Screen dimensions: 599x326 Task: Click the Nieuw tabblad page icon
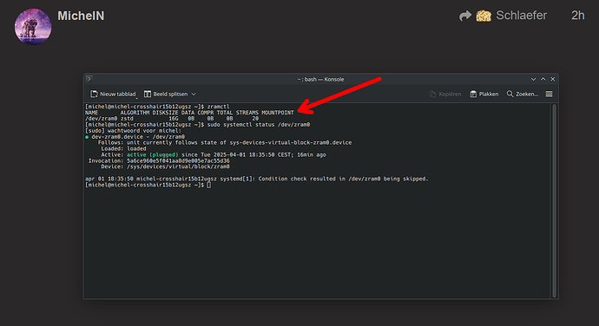pos(94,94)
